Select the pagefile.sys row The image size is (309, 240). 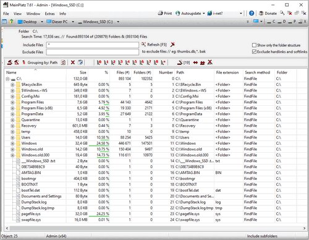pos(156,214)
